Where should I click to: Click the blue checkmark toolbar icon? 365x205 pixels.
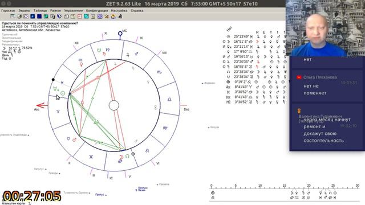(59, 17)
